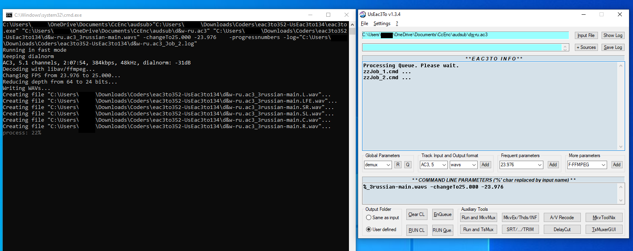Click the SRT/.../TRIM button
This screenshot has height=251, width=633.
[520, 230]
